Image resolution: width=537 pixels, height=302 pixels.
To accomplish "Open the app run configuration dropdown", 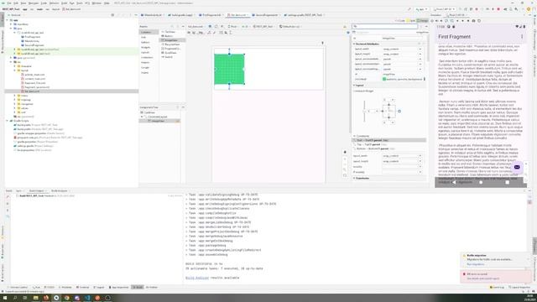I will pos(422,9).
